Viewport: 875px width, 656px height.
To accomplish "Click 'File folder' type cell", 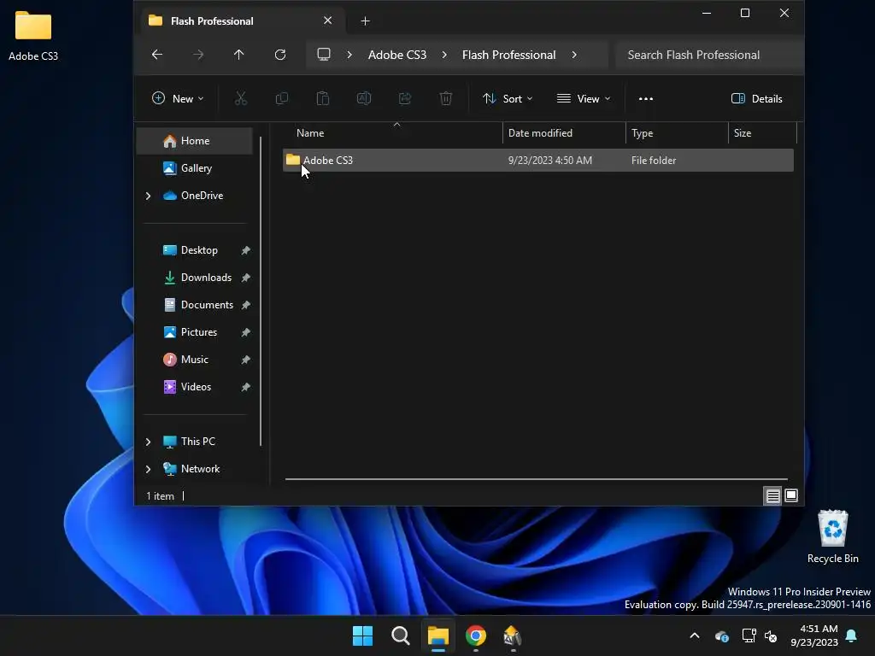I will pos(654,161).
